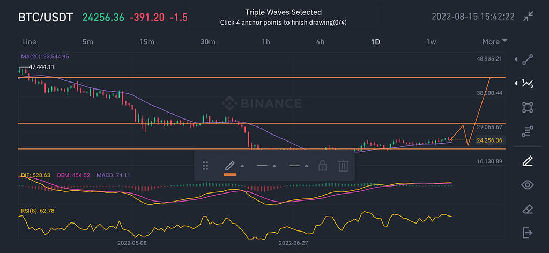
Task: Open line color picker with orange pencil
Action: click(x=230, y=166)
